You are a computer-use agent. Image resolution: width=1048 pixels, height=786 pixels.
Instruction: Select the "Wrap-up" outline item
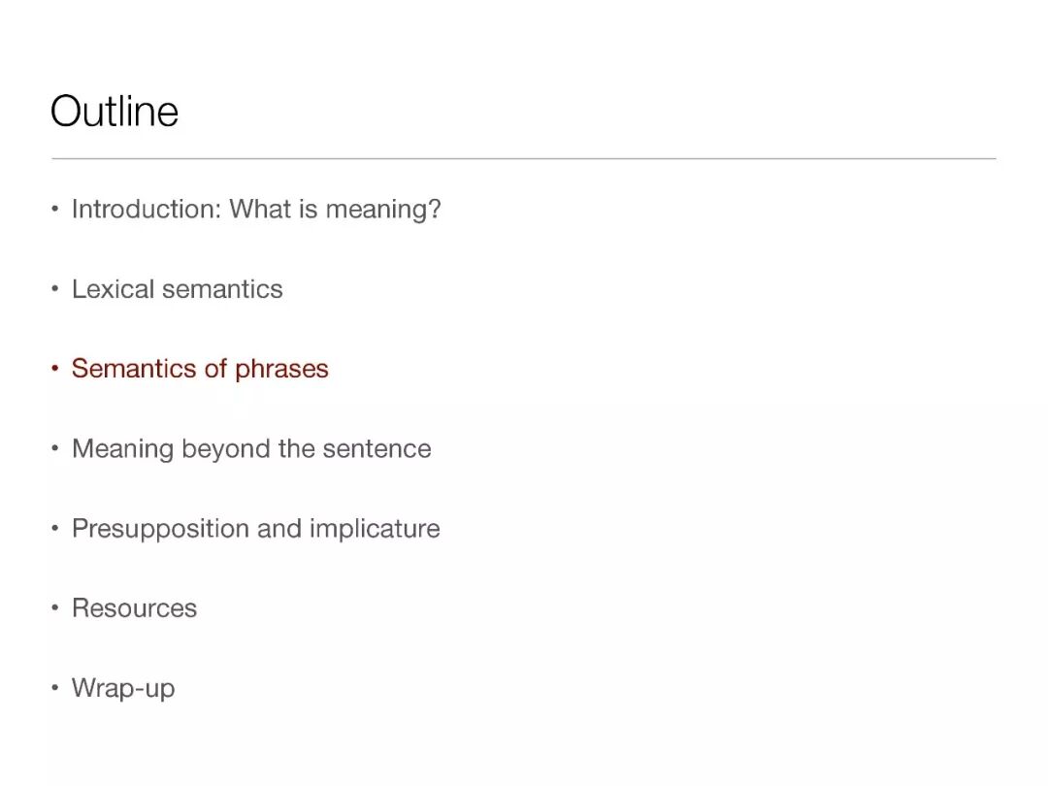coord(123,689)
